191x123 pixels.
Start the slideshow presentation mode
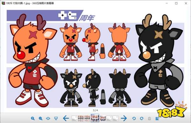(56, 118)
